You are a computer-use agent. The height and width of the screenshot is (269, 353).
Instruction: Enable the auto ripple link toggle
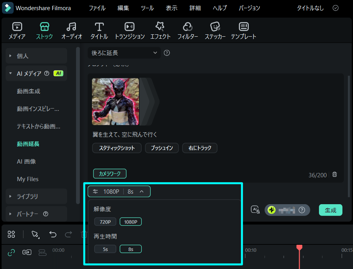(11, 252)
